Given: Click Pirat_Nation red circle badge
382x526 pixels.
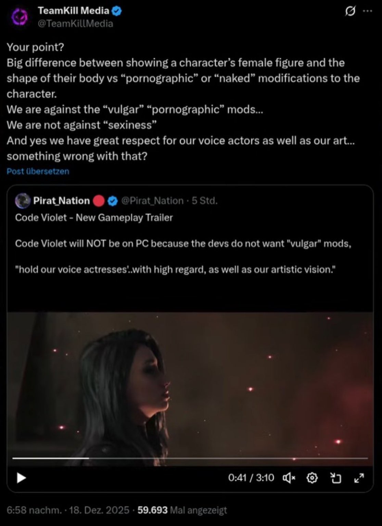Looking at the screenshot, I should click(x=99, y=201).
